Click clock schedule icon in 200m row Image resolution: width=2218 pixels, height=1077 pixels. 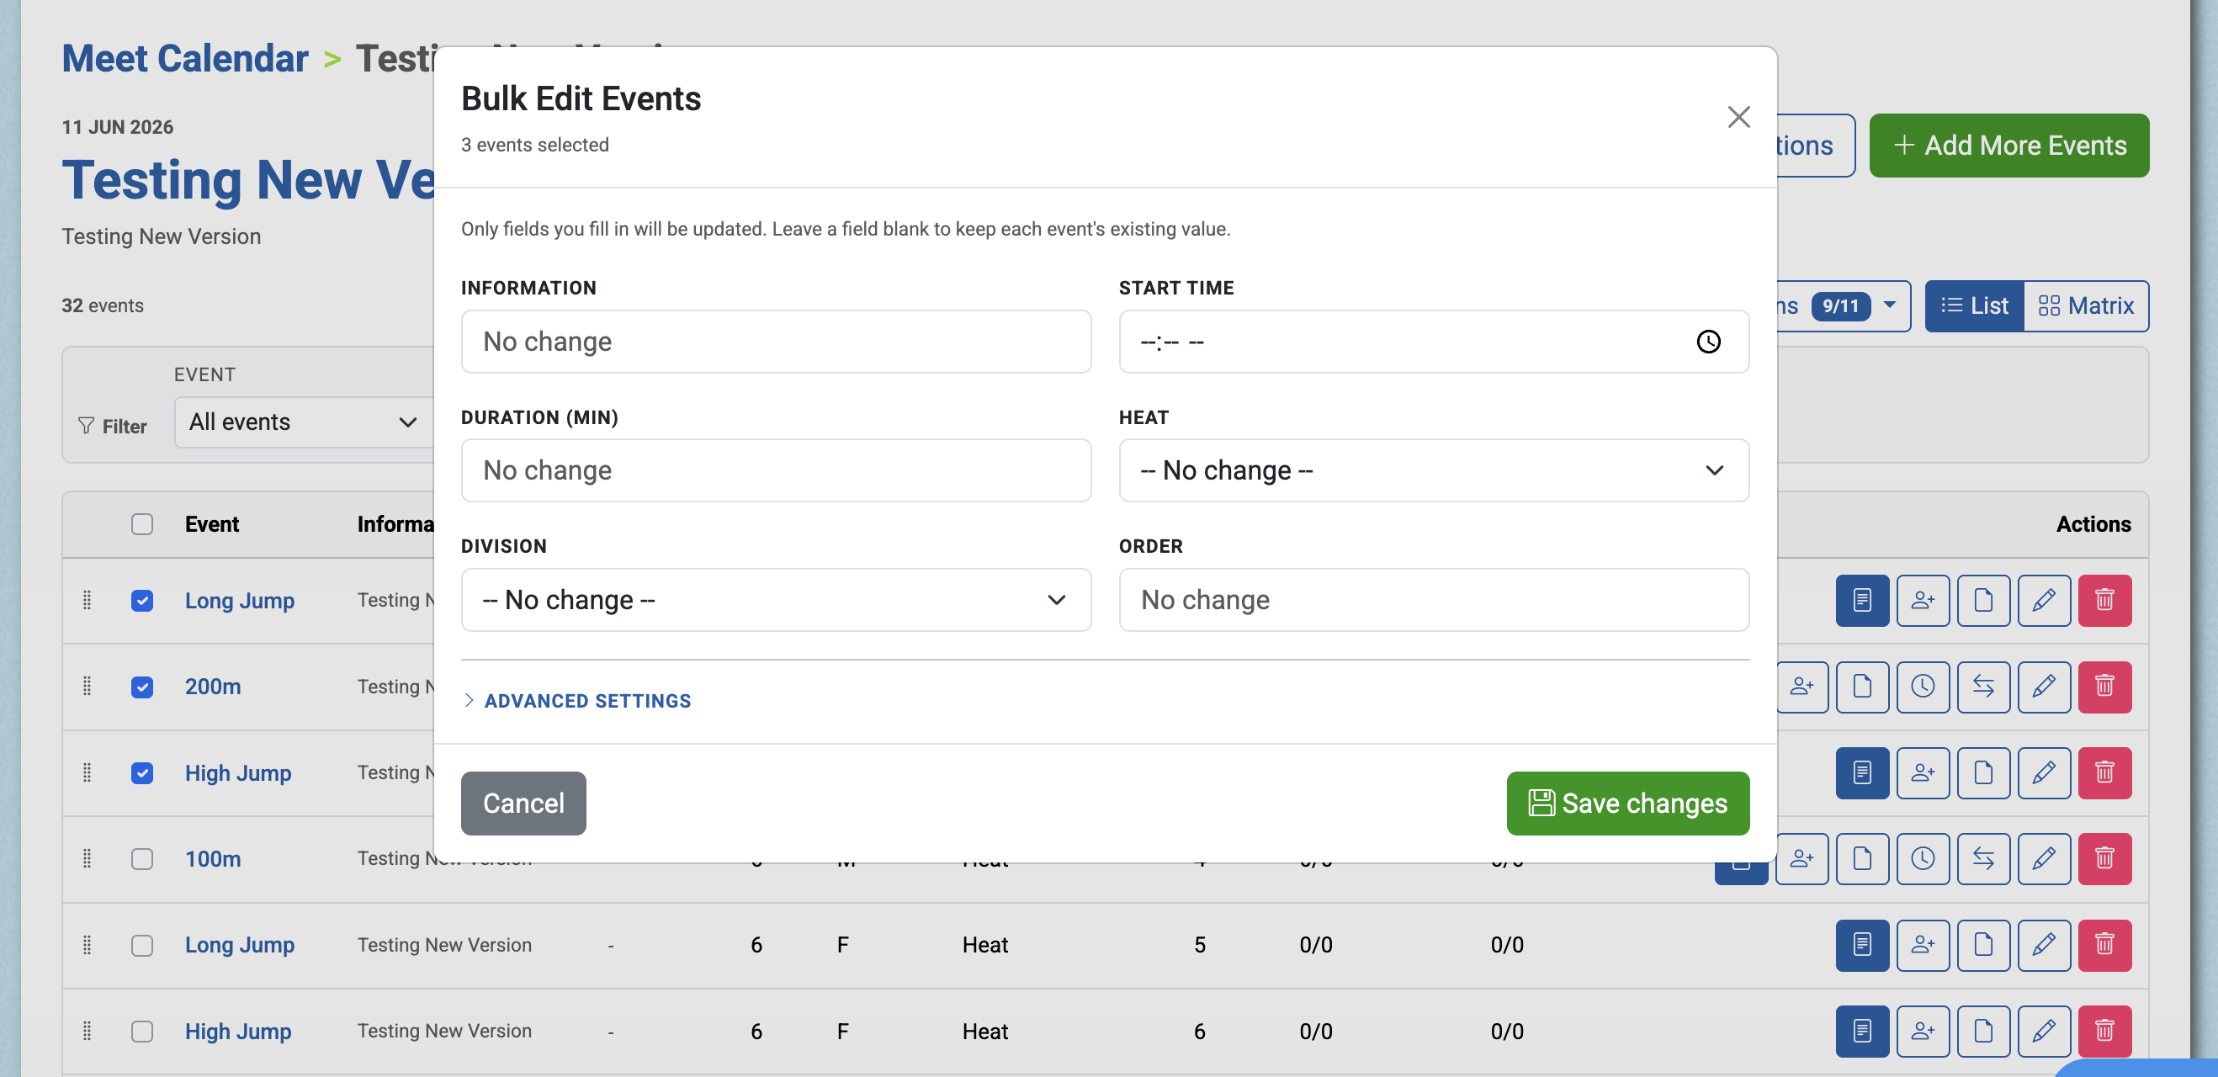pyautogui.click(x=1923, y=686)
